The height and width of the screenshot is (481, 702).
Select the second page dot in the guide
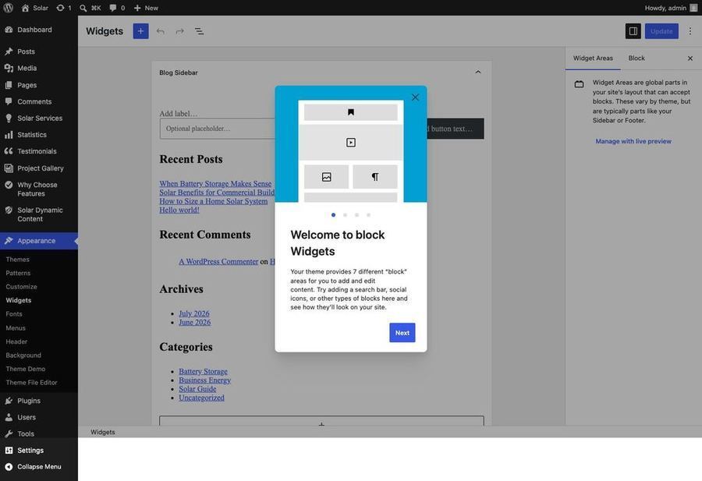[345, 214]
